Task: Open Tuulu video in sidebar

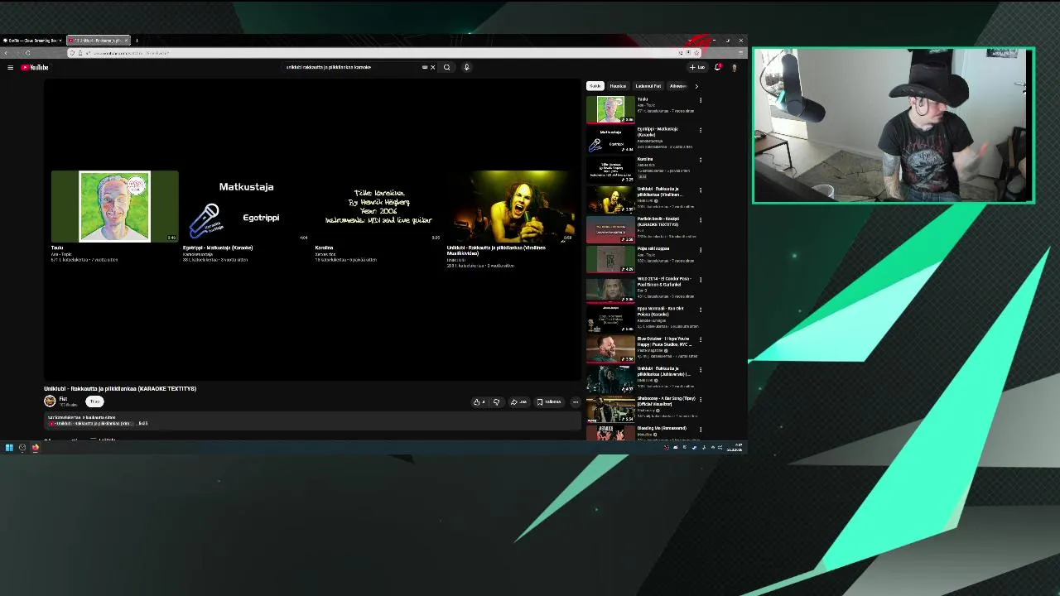Action: [610, 109]
